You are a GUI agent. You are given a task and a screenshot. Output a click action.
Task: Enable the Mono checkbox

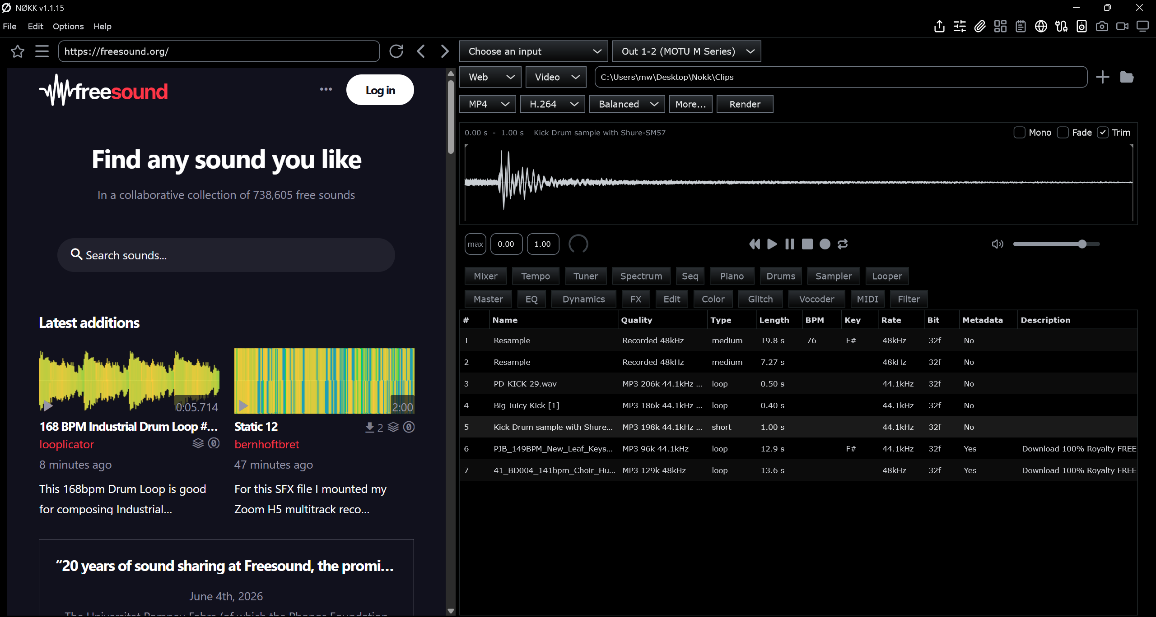(1019, 133)
